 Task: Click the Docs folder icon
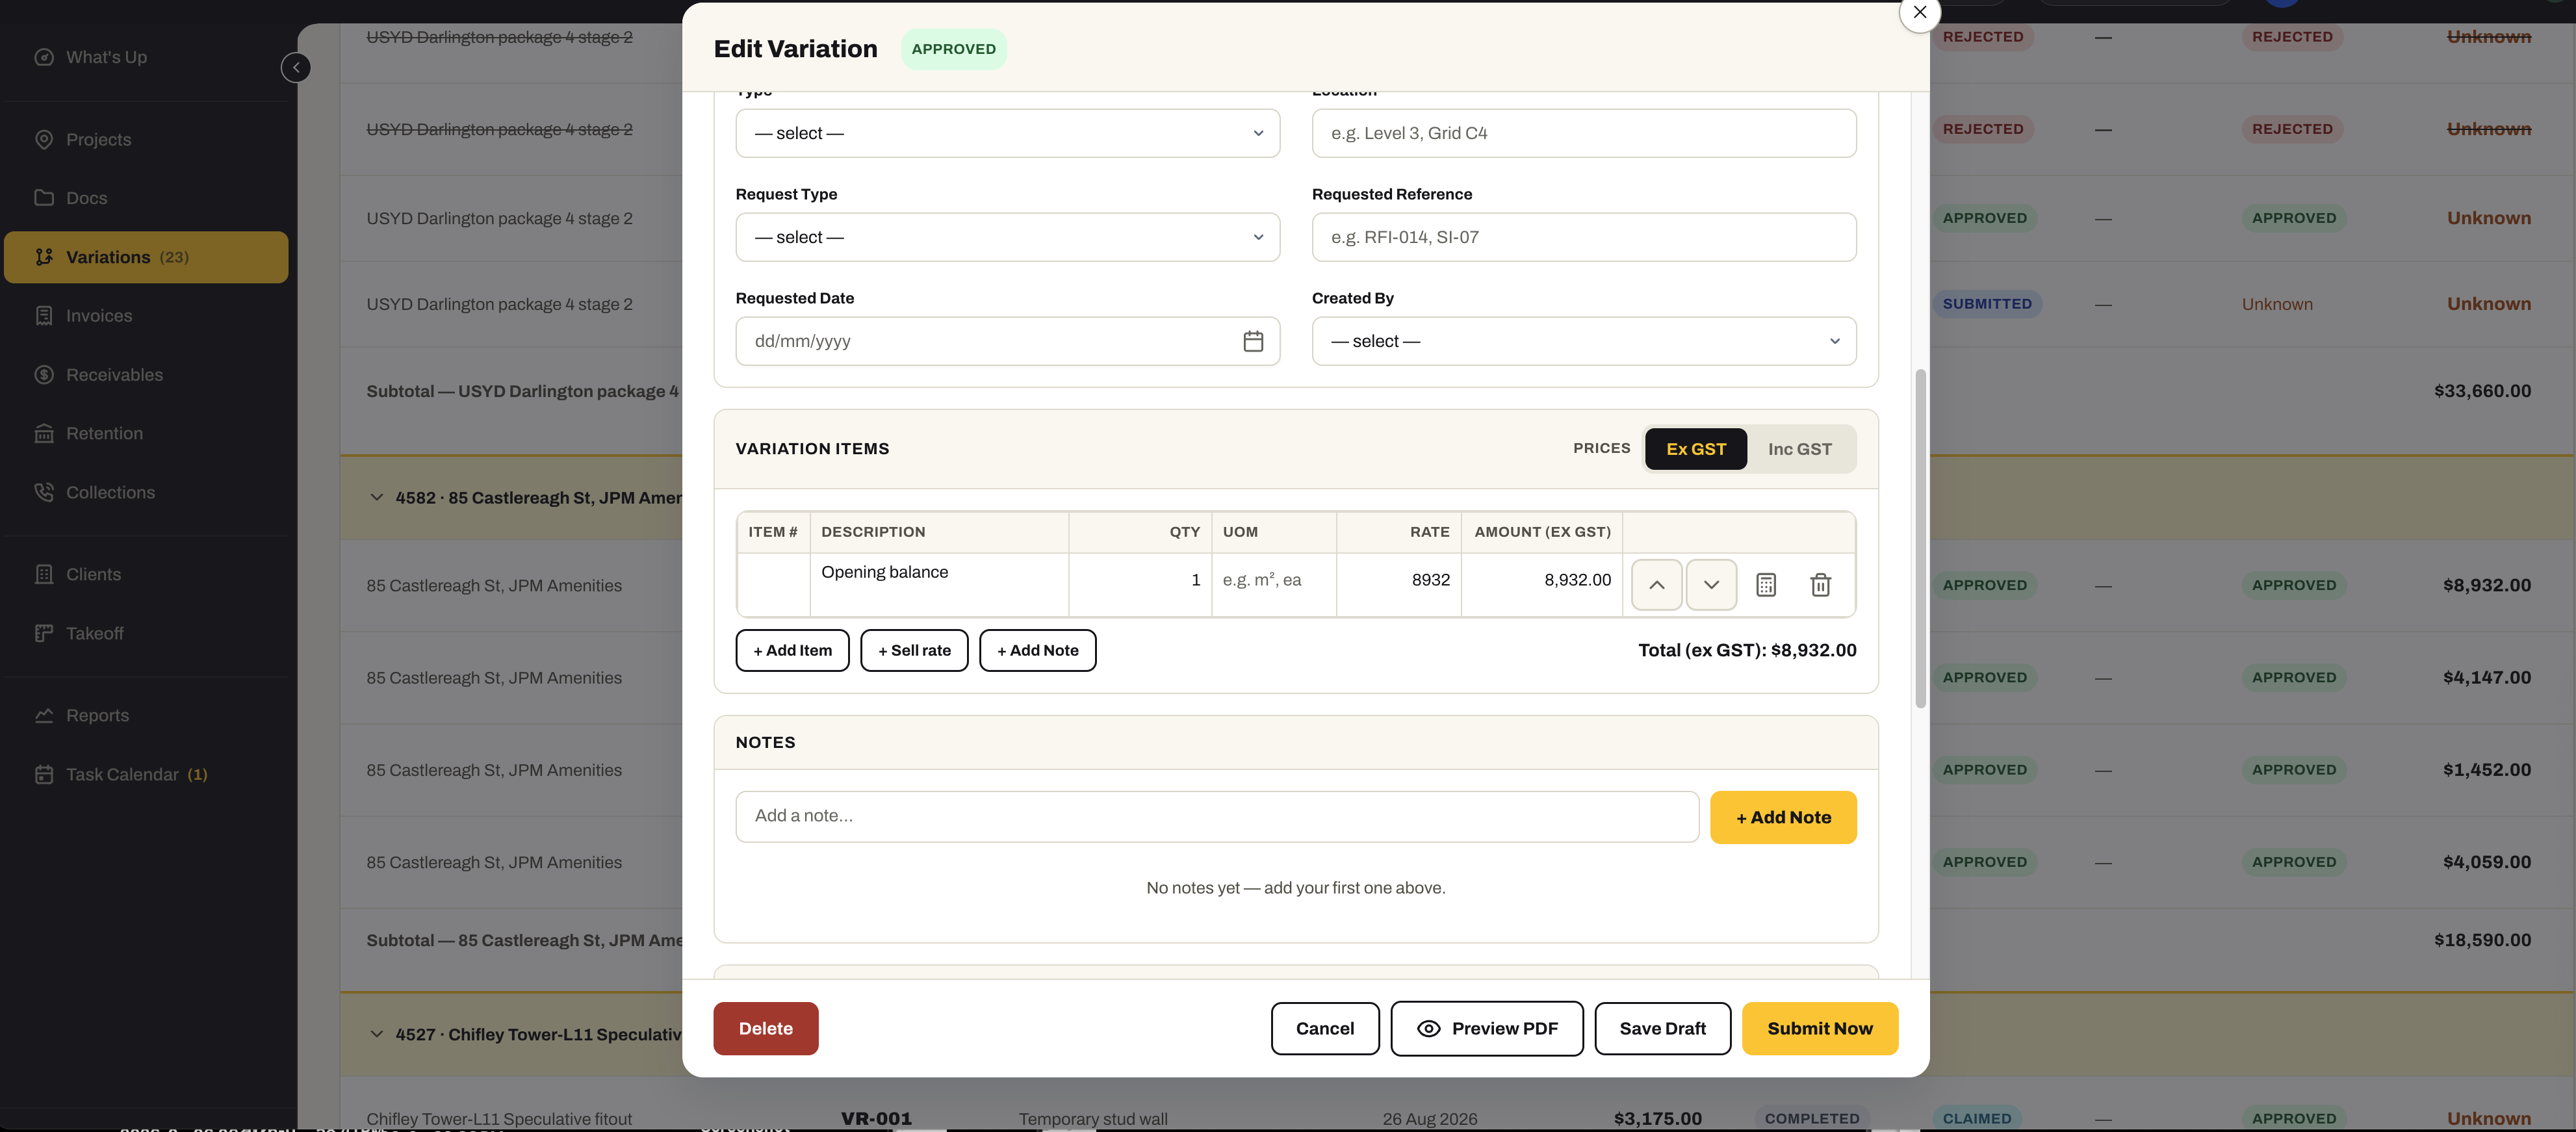[x=44, y=198]
